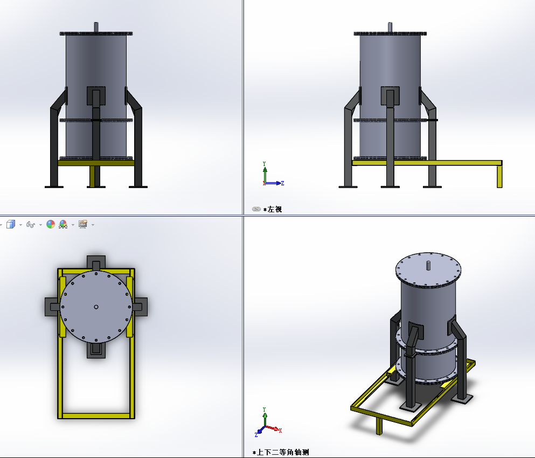Click the *上下二等角轴测 view label

point(281,452)
